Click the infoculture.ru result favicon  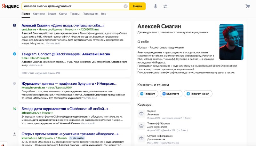tap(14, 109)
